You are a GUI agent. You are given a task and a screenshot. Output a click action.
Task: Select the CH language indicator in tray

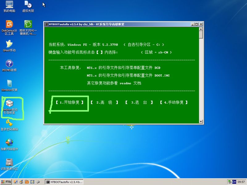234,182
